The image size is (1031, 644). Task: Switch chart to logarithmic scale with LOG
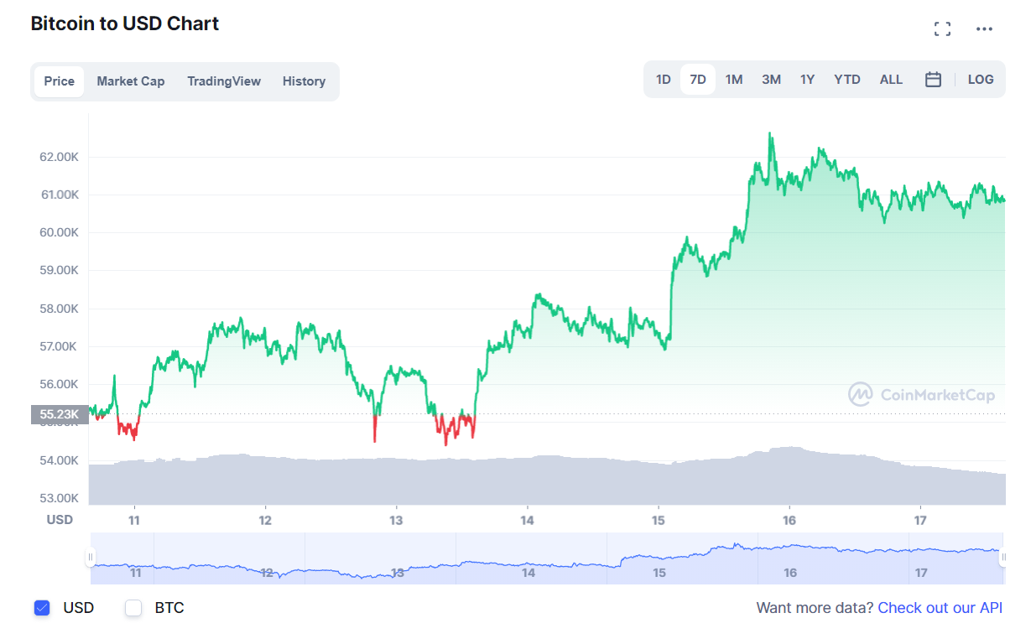click(x=981, y=79)
